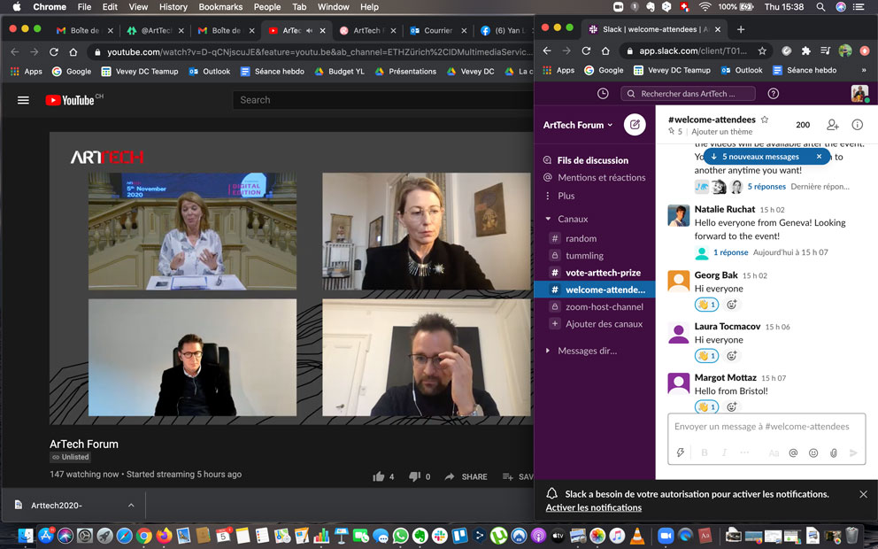Open the 5 réponses thread link

[x=766, y=187]
